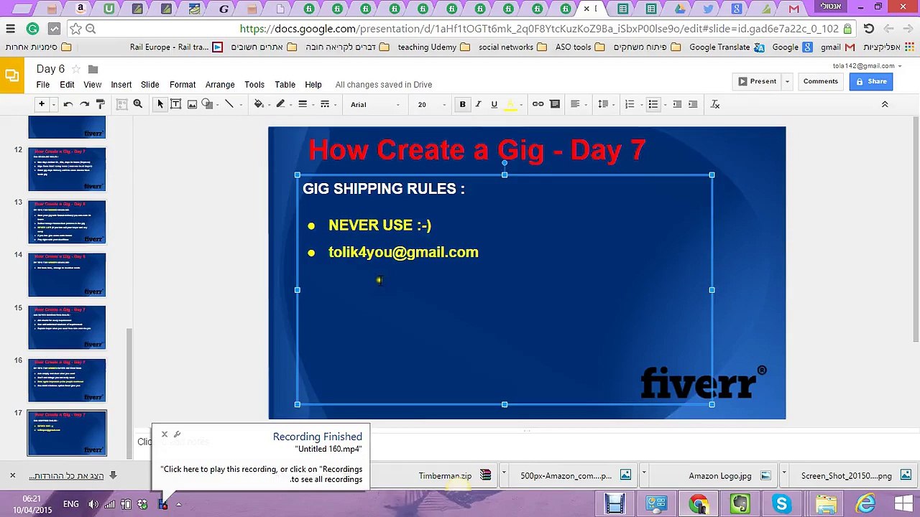Click the Present button

[757, 81]
